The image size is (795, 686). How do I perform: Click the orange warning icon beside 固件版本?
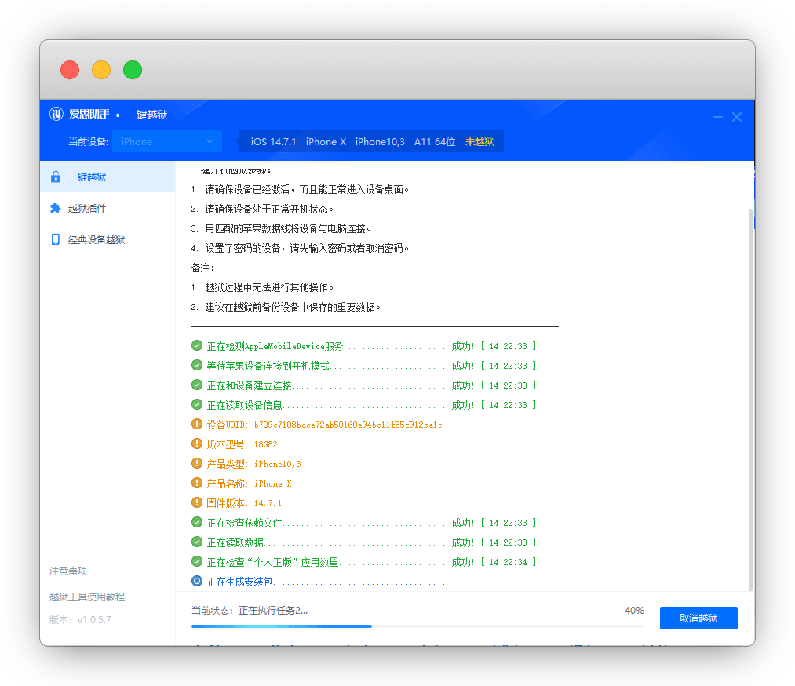coord(197,502)
